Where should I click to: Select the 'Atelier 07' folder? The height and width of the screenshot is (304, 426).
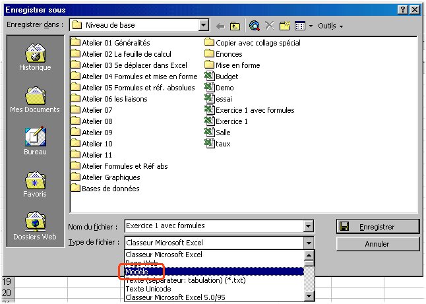92,110
